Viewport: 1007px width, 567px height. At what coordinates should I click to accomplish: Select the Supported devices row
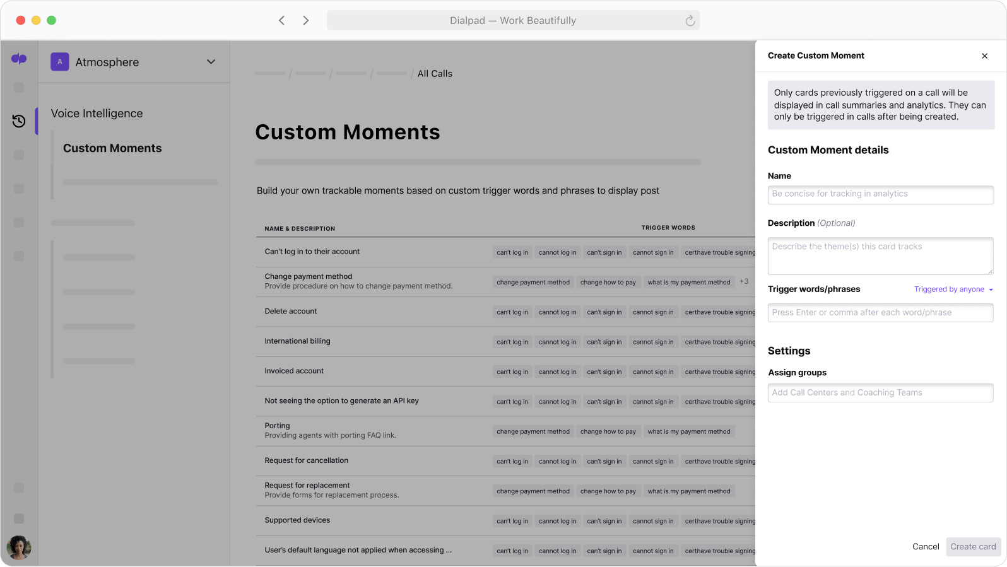[505, 521]
